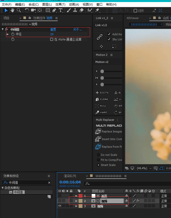Collapse the 杂色和颗粒 effects category
This screenshot has width=171, height=218.
[3, 188]
